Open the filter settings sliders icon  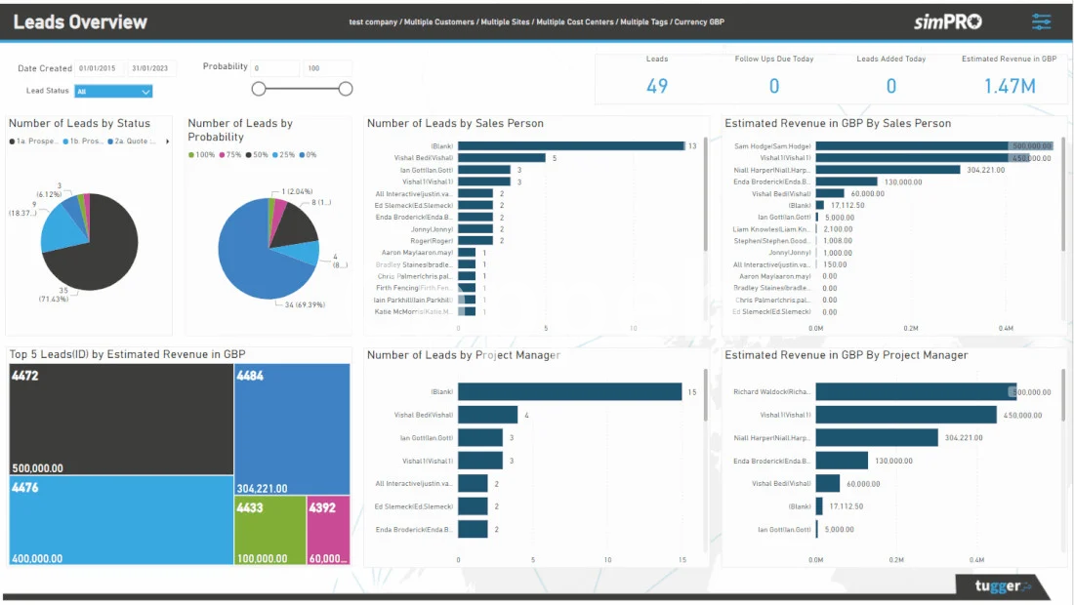pyautogui.click(x=1042, y=21)
